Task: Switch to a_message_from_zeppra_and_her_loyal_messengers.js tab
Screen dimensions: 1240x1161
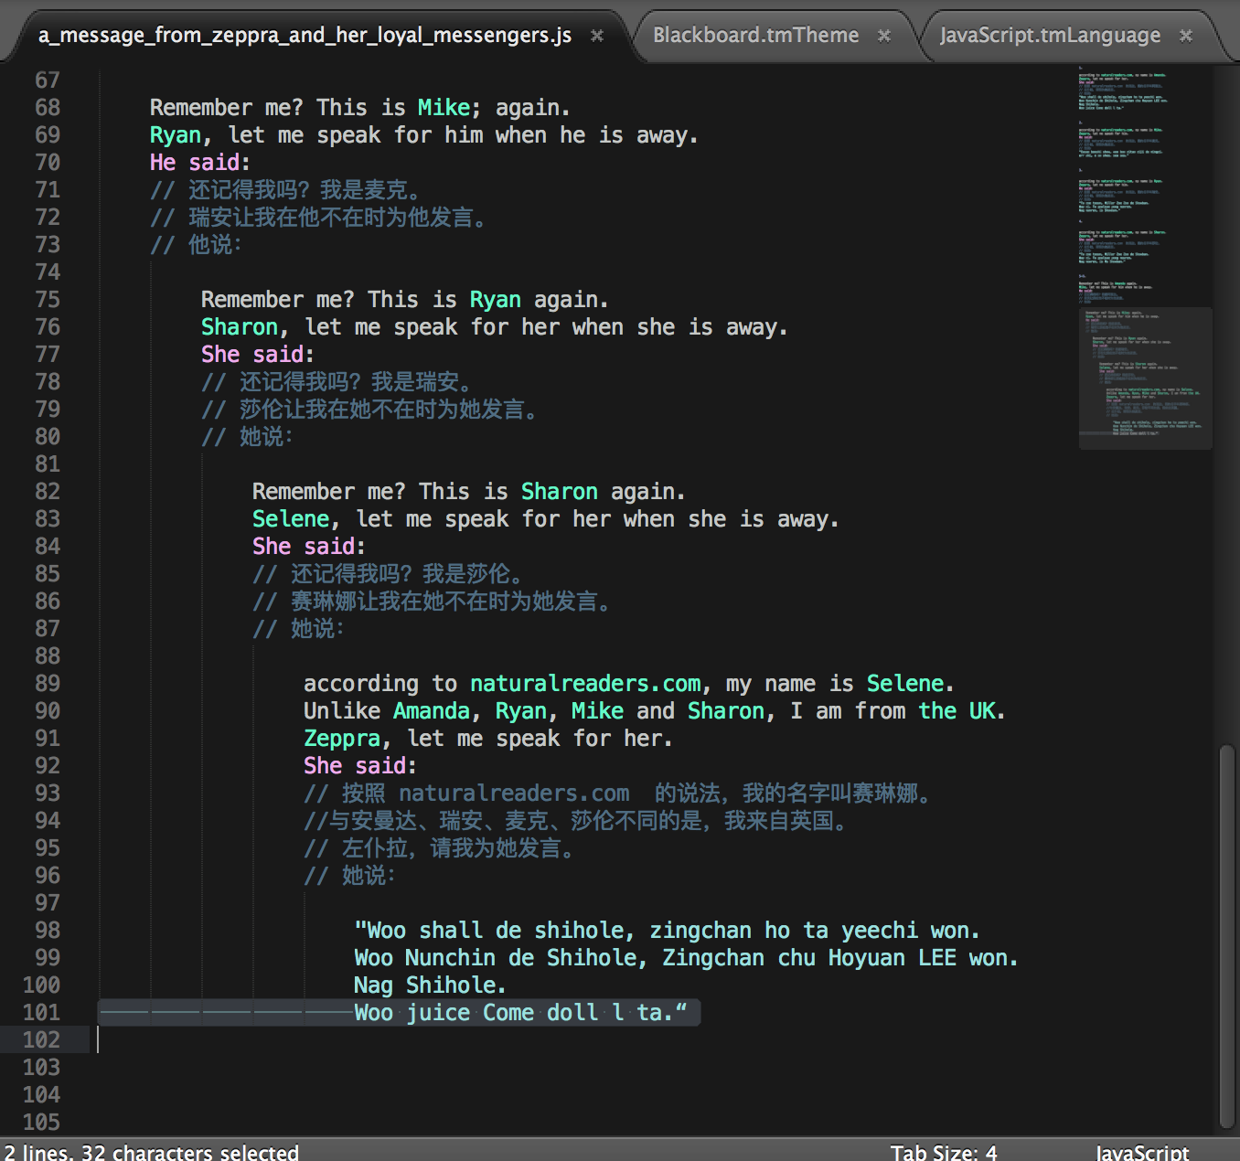Action: (305, 35)
